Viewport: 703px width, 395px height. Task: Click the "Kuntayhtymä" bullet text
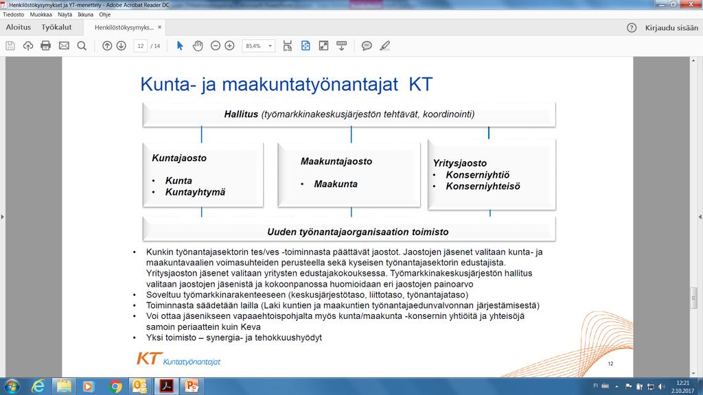[x=196, y=192]
